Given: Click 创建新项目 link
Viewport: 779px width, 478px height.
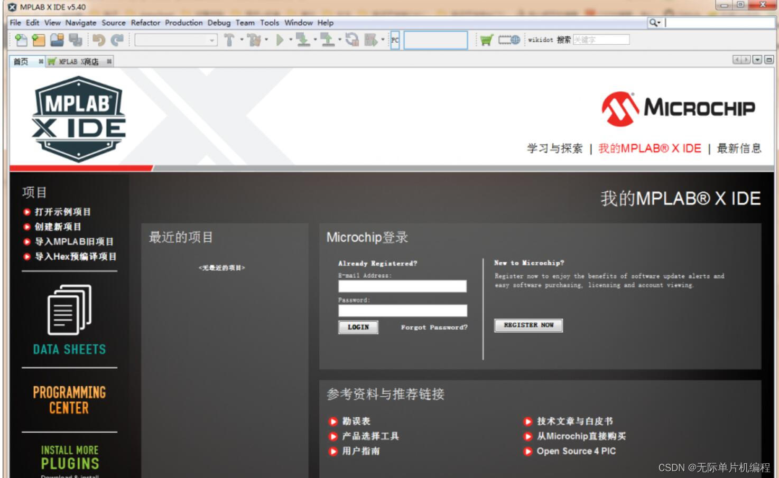Looking at the screenshot, I should point(58,227).
